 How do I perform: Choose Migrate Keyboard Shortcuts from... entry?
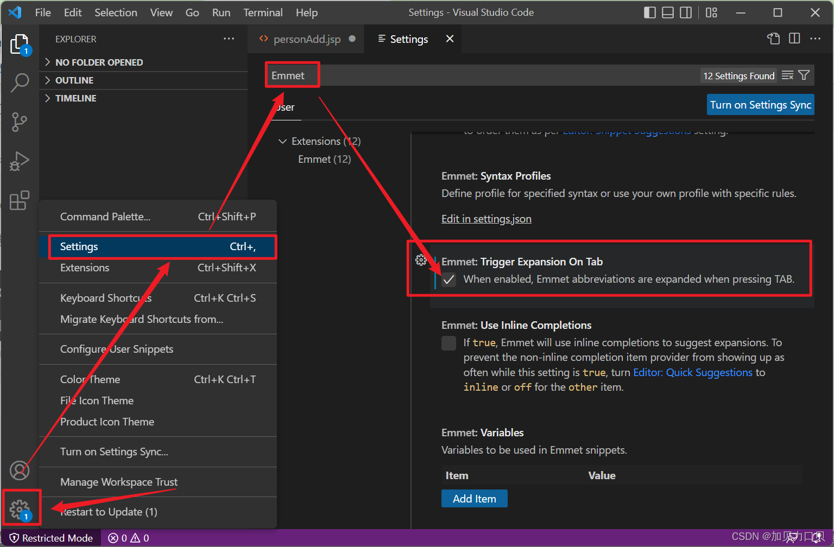(158, 319)
